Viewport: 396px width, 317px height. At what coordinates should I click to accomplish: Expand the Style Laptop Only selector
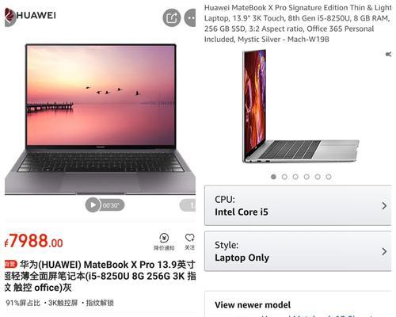pyautogui.click(x=298, y=251)
